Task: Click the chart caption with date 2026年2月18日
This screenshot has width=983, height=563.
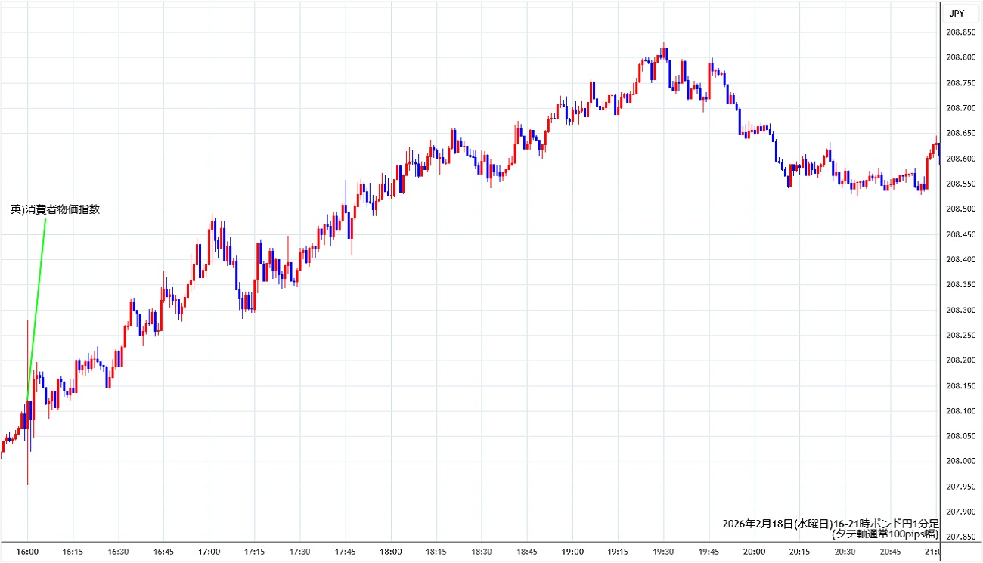Action: 830,523
